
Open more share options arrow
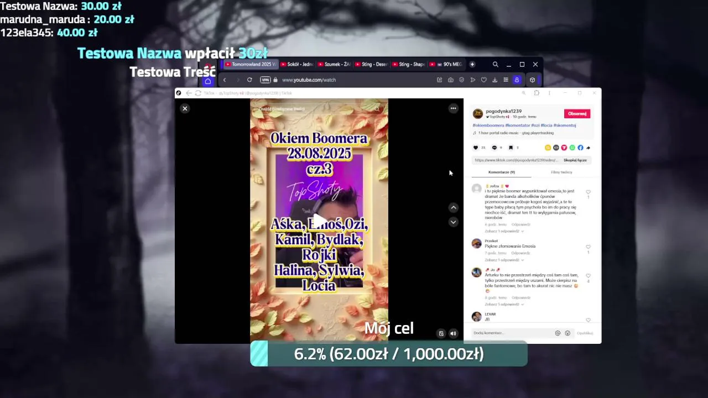point(588,148)
